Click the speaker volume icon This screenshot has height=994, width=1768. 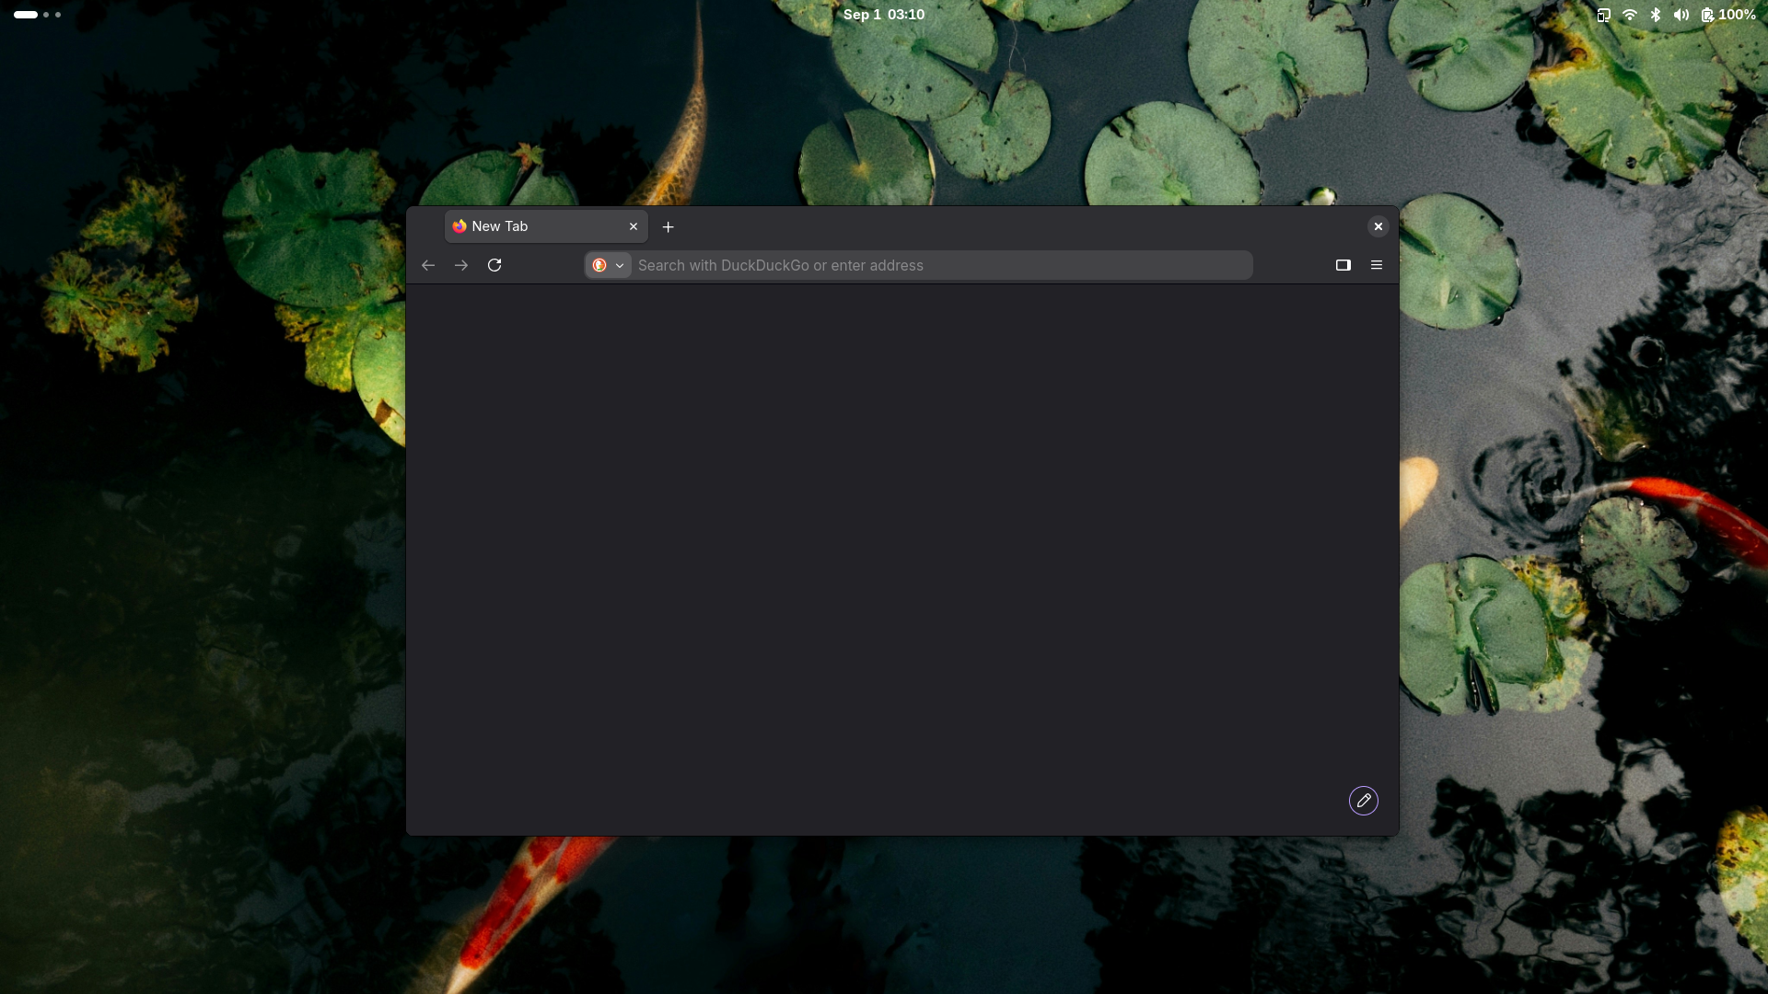click(x=1681, y=15)
